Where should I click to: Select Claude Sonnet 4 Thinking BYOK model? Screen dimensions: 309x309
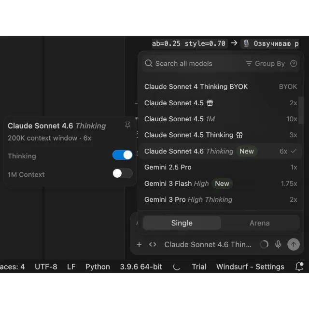coord(221,86)
